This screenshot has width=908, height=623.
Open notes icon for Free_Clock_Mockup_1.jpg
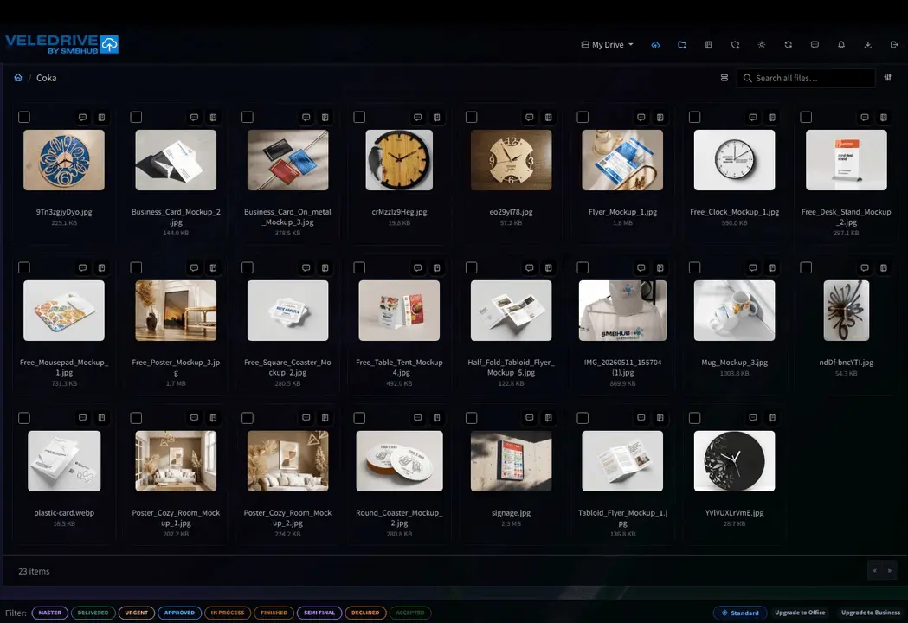(x=772, y=118)
